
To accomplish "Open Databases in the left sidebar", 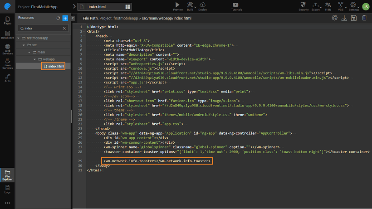I will click(7, 35).
